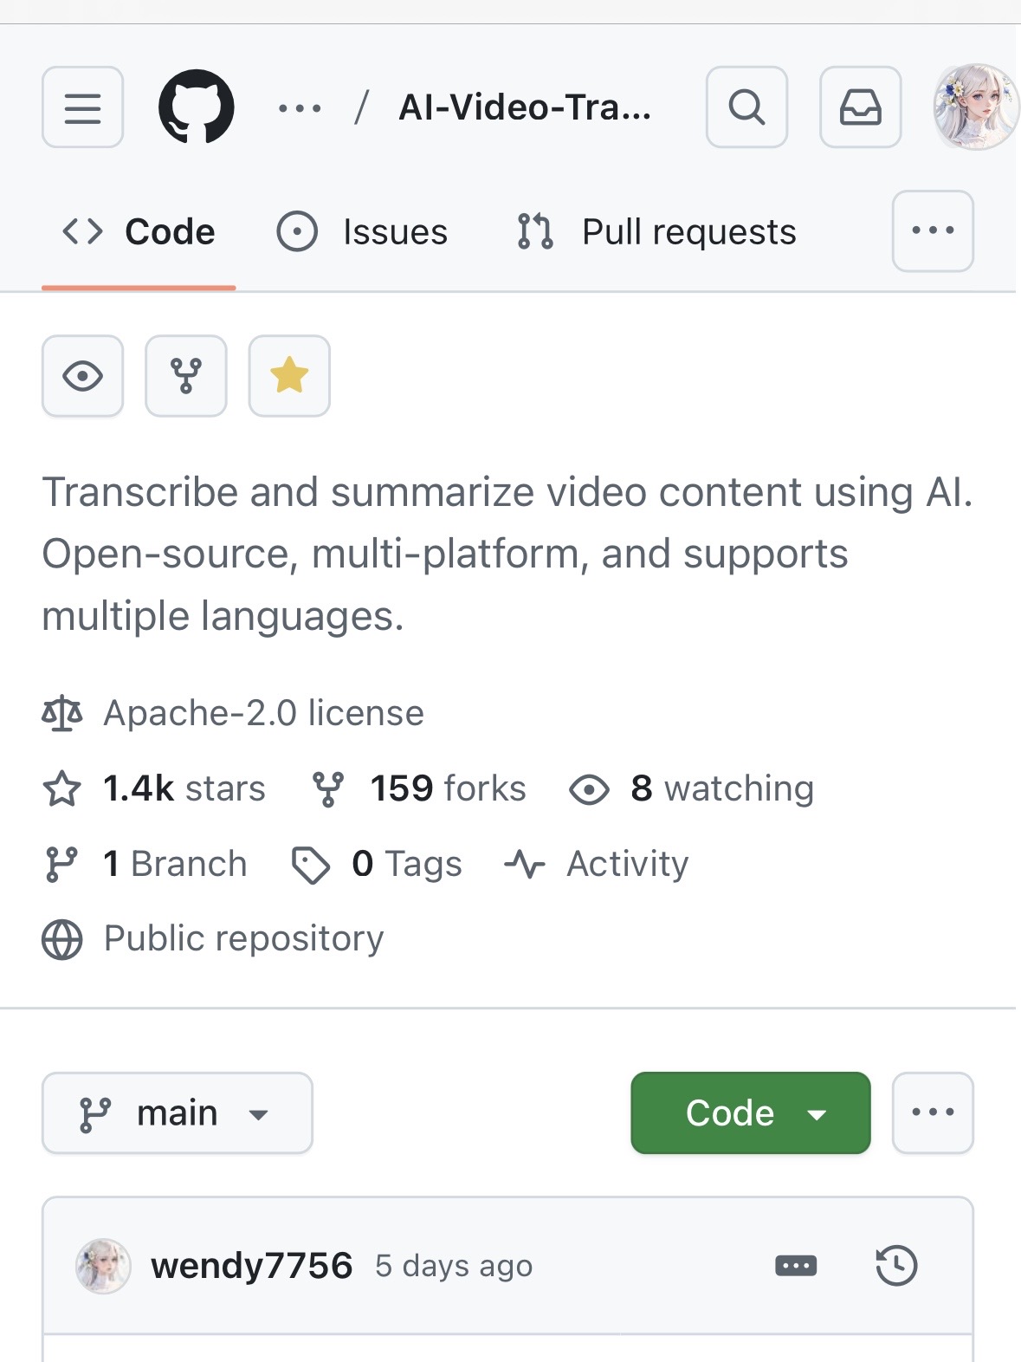Unstar the repository with yellow star

289,376
